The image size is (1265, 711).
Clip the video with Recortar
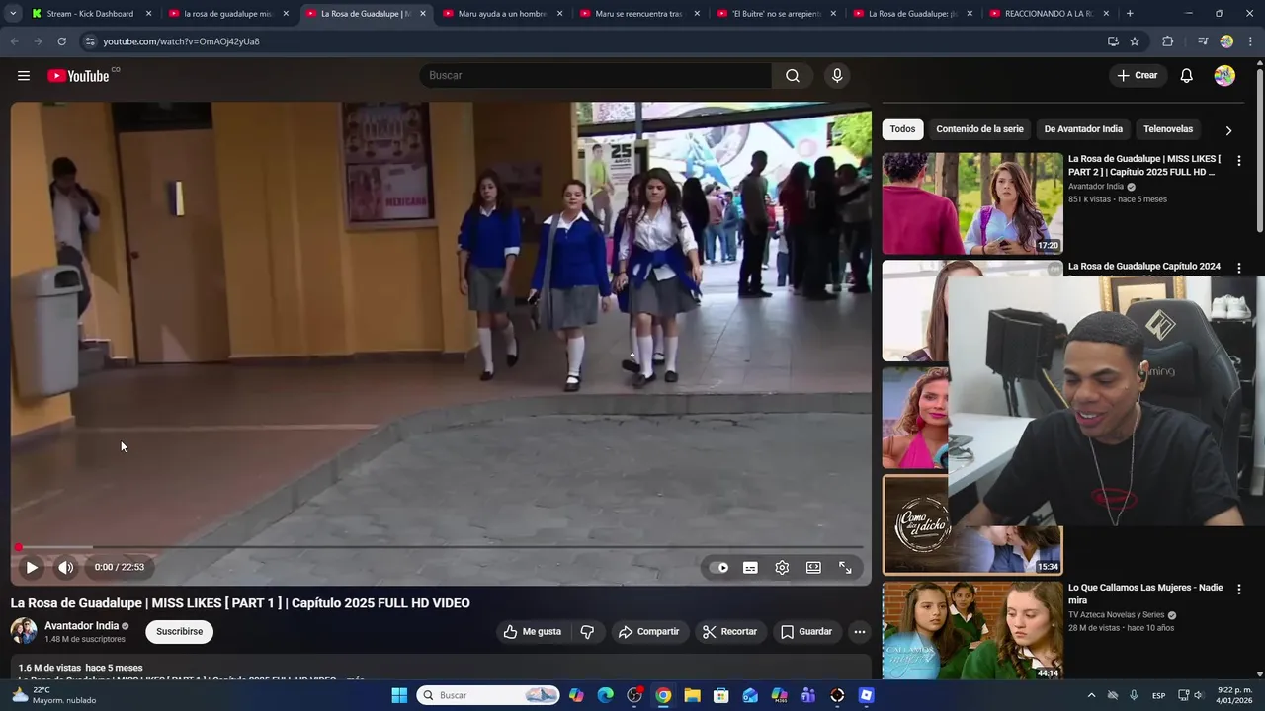(729, 632)
